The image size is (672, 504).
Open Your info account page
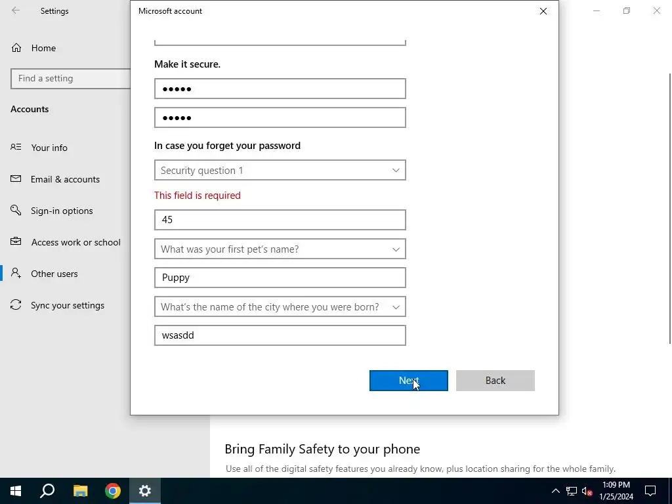click(49, 148)
